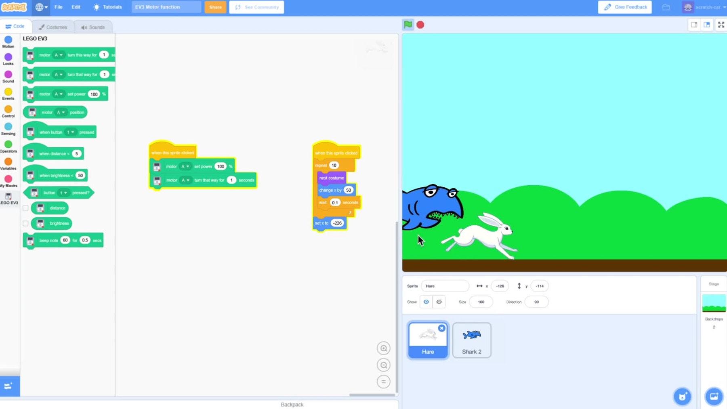Open the add extension button

(10, 386)
